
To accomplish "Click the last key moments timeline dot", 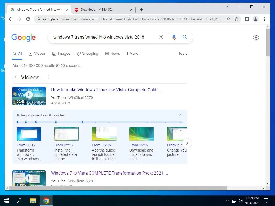I will point(181,122).
